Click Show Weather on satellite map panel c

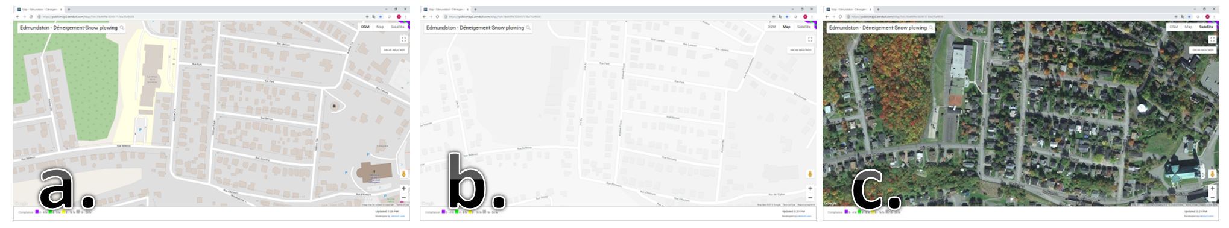(x=1202, y=50)
